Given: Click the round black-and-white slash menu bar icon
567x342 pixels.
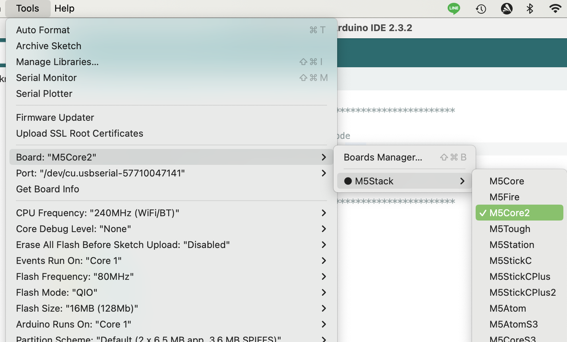Looking at the screenshot, I should tap(506, 8).
